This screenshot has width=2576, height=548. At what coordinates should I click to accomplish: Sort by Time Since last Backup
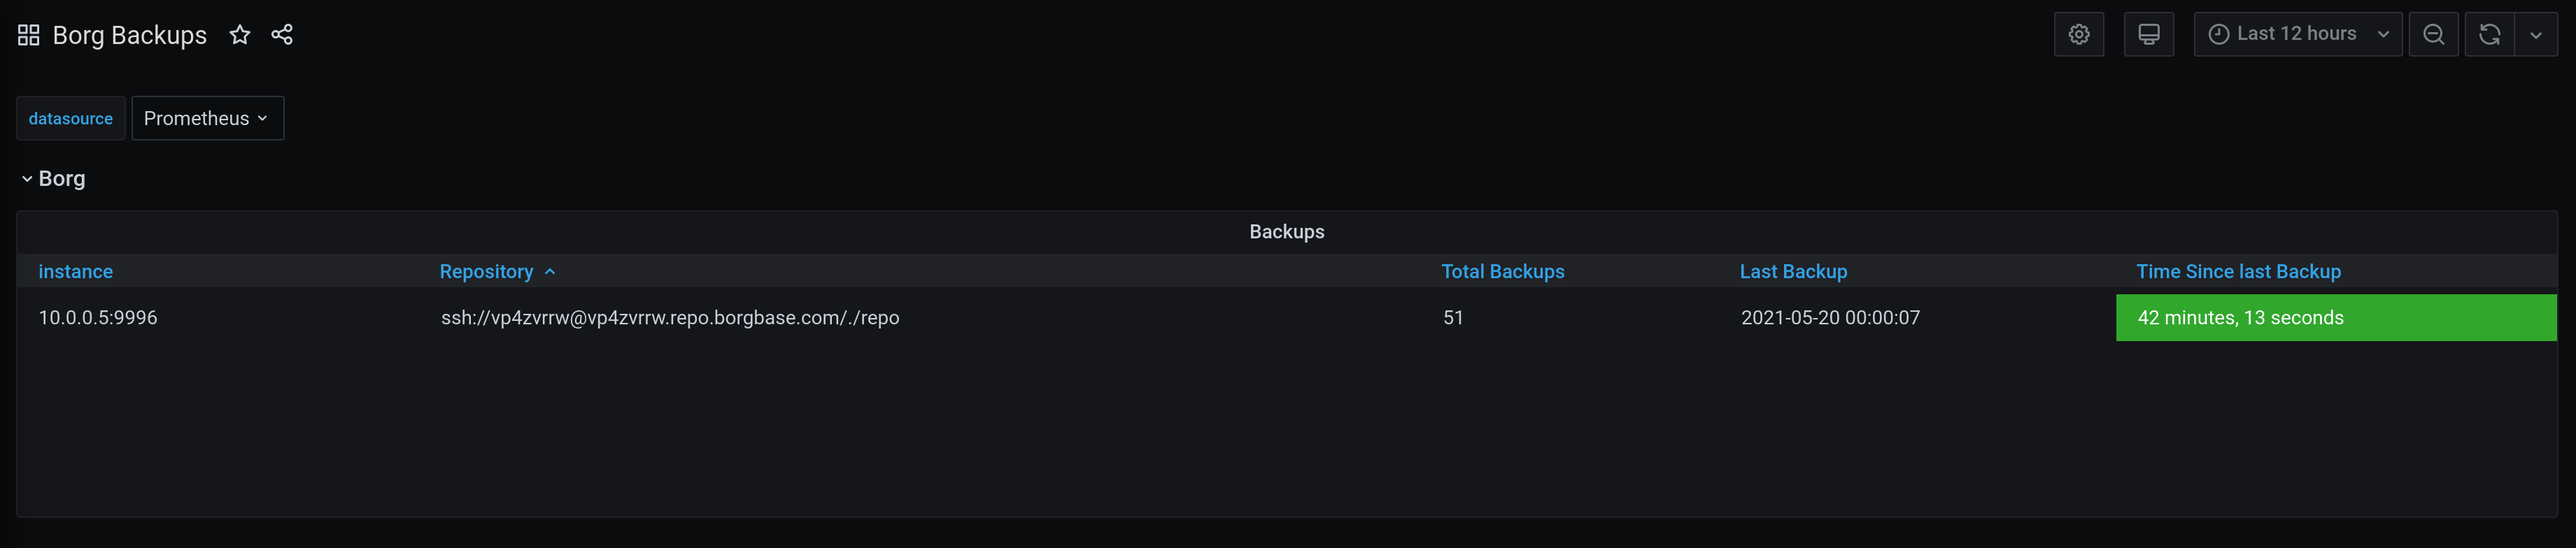coord(2238,271)
